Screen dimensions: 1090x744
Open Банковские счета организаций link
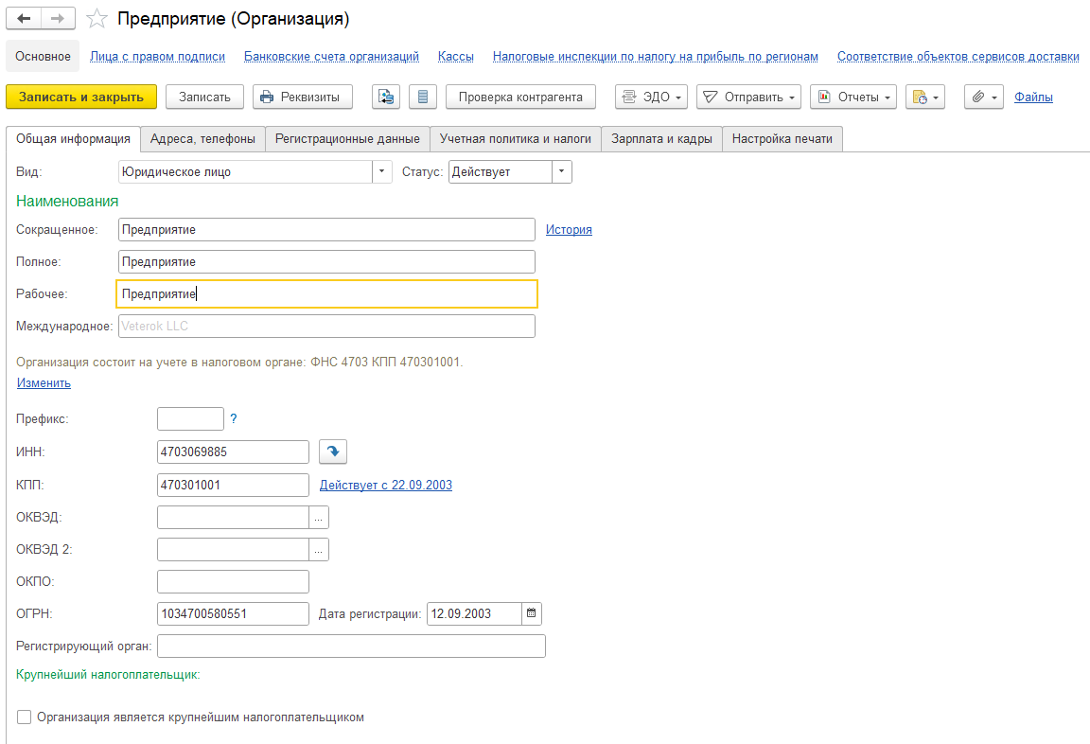331,57
